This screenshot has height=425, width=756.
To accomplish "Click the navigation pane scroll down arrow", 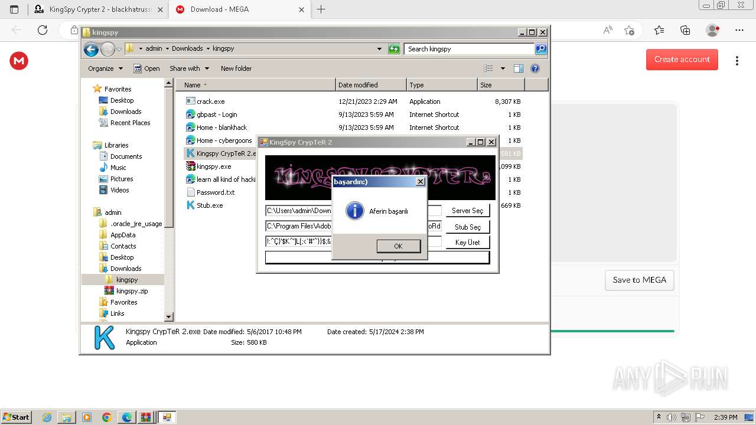I will tap(169, 317).
